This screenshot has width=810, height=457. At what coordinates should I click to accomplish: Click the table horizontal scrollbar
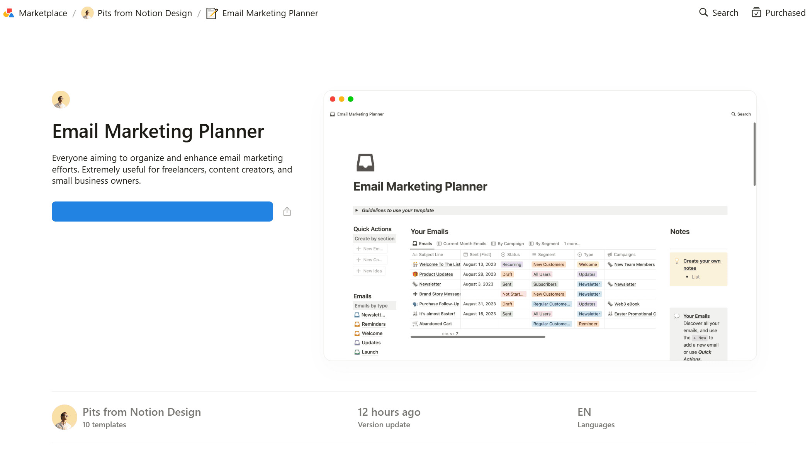point(478,337)
